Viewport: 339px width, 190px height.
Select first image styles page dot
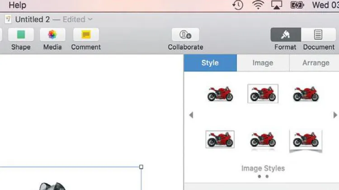point(259,176)
